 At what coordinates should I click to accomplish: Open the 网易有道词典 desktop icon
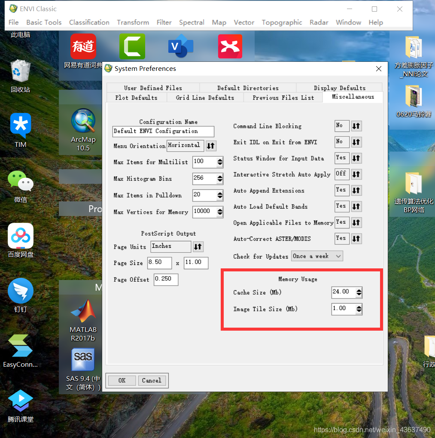tap(83, 51)
